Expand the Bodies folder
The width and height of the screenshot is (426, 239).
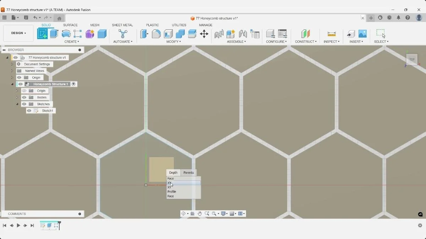pos(17,97)
